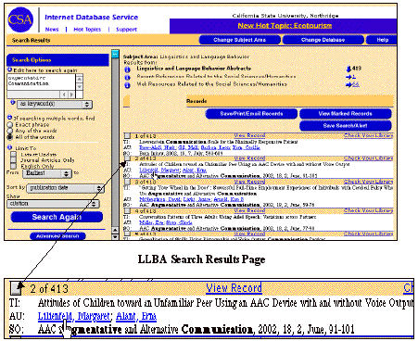Open the From Earliest date dropdown
This screenshot has height=341, width=418.
click(47, 173)
